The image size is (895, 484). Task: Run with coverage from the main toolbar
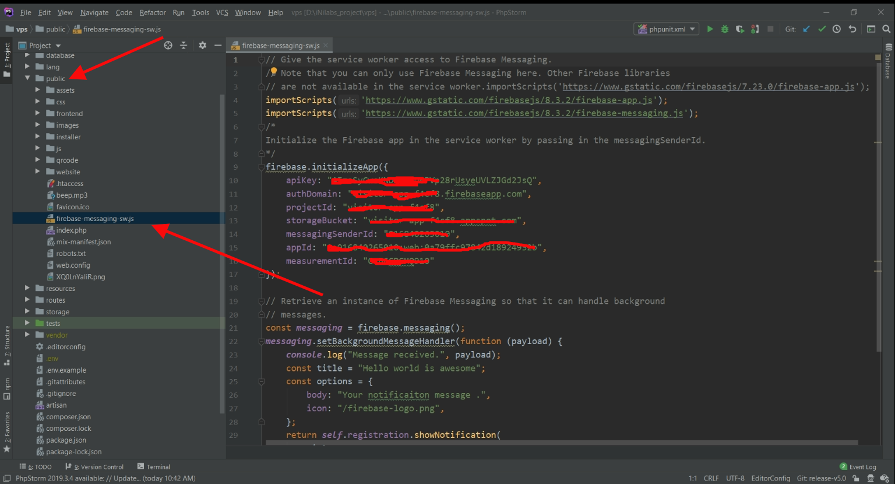pyautogui.click(x=740, y=29)
